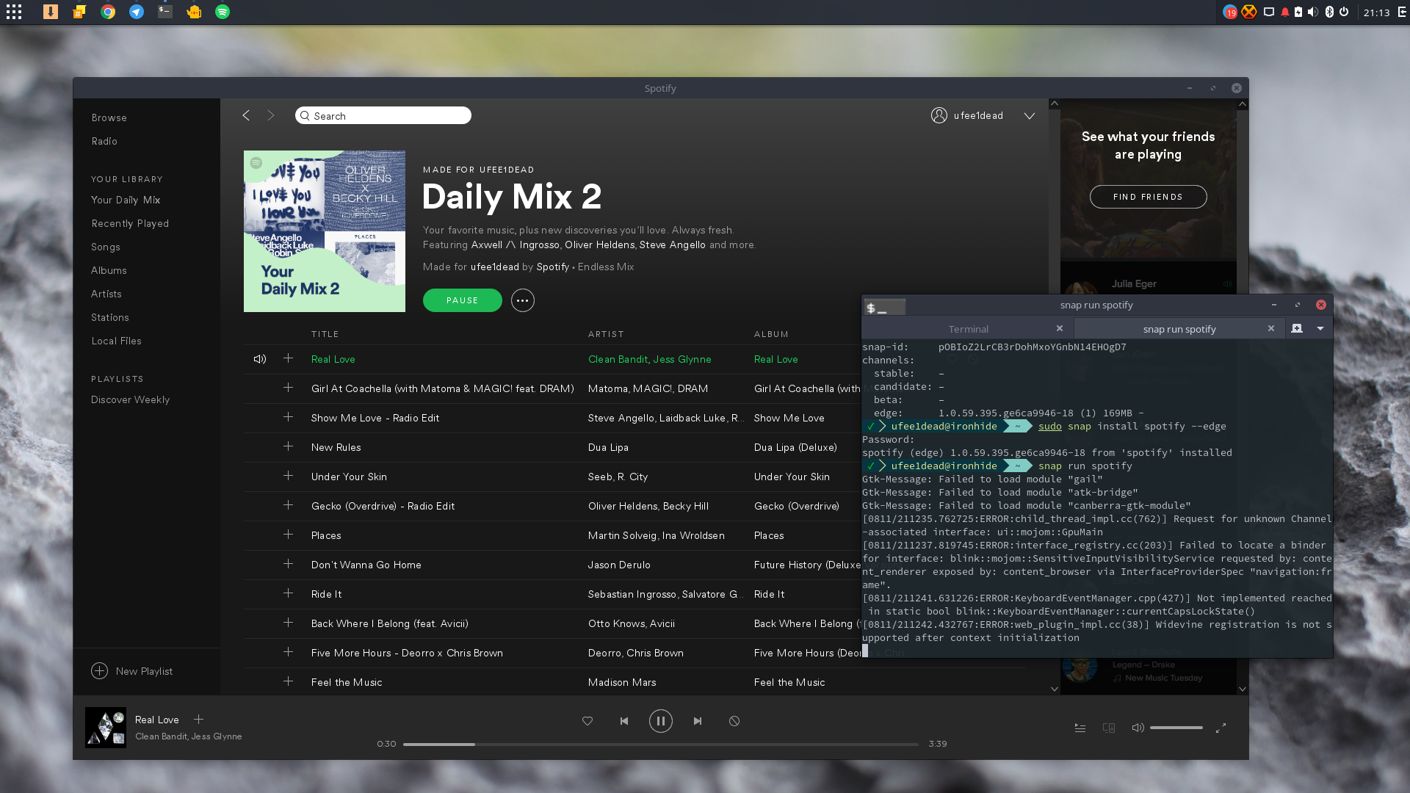This screenshot has width=1410, height=793.
Task: Open Recently Played
Action: pos(130,223)
